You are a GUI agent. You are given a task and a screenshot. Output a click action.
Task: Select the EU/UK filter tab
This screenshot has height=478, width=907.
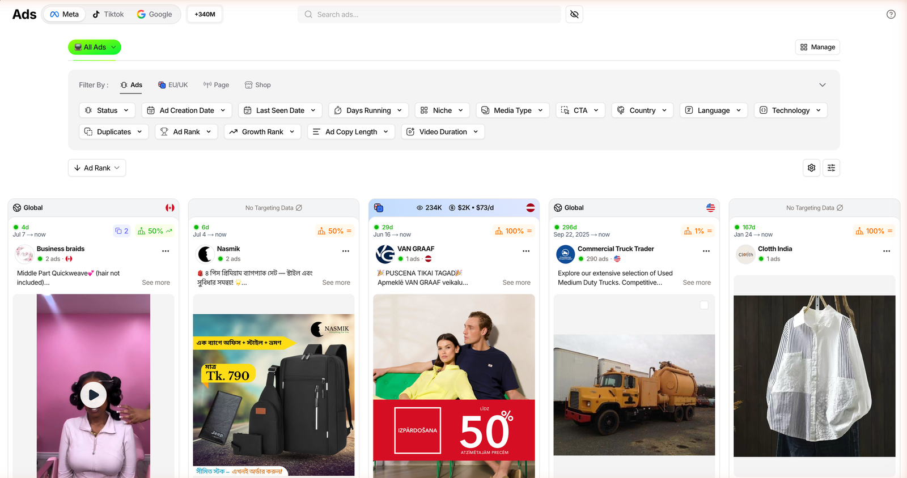click(173, 85)
